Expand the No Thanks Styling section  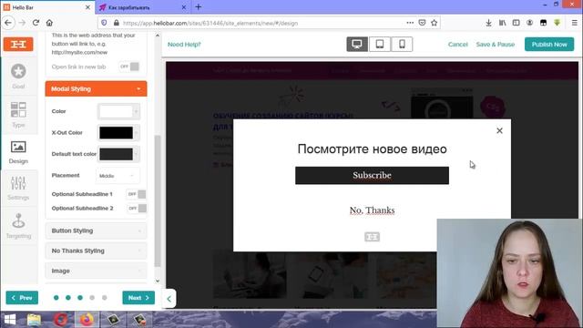point(96,251)
